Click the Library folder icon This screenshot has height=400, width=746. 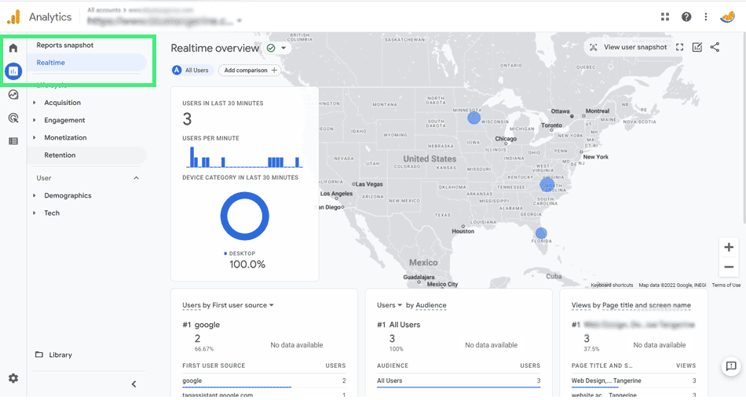[x=39, y=355]
